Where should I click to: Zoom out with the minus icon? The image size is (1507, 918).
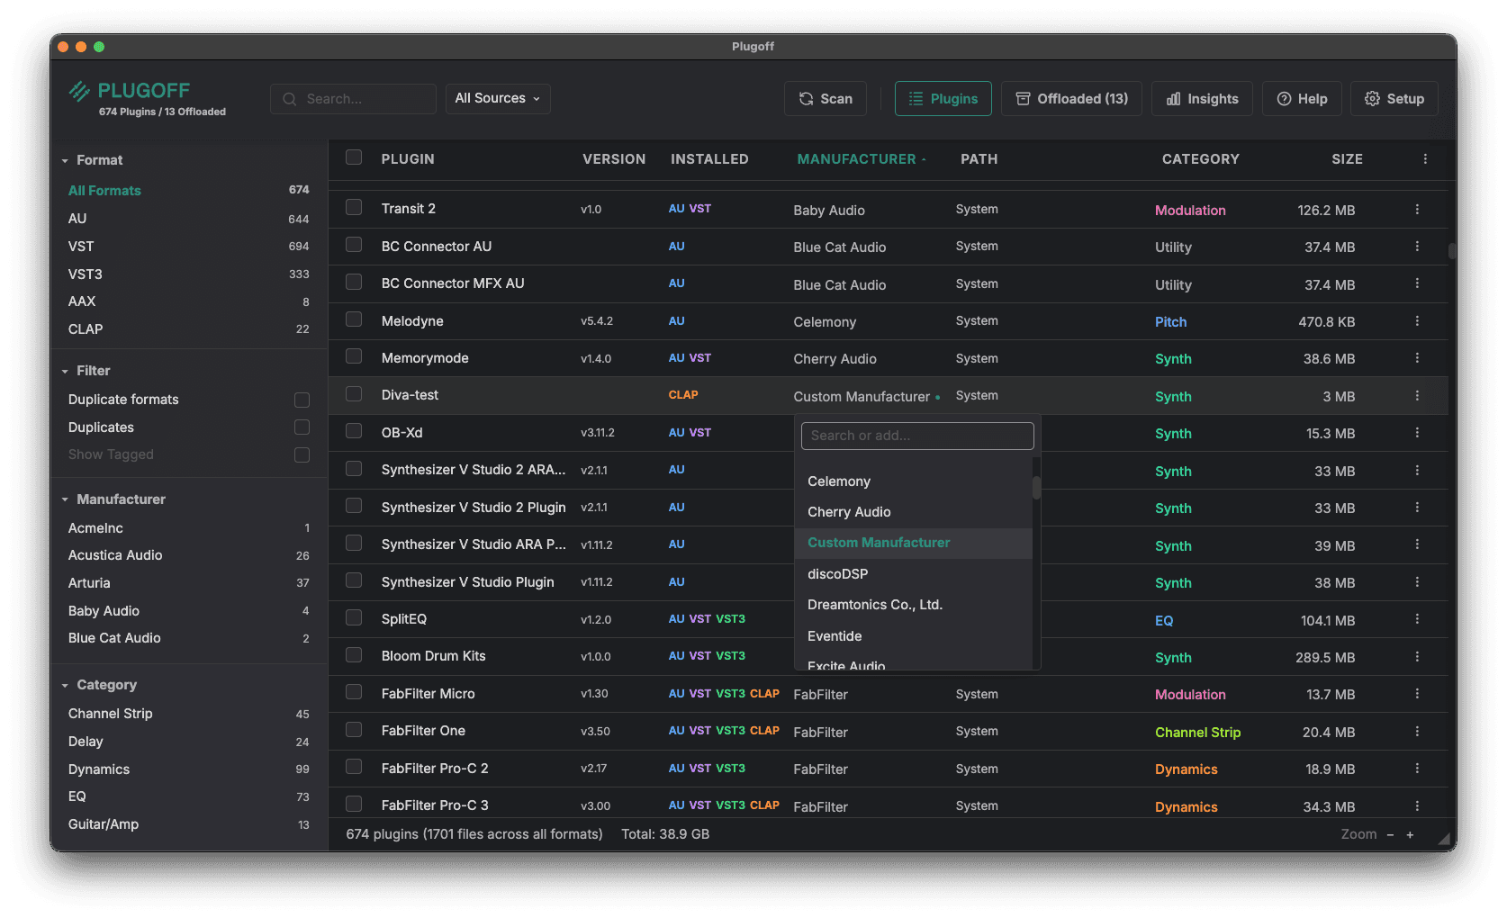pyautogui.click(x=1390, y=835)
